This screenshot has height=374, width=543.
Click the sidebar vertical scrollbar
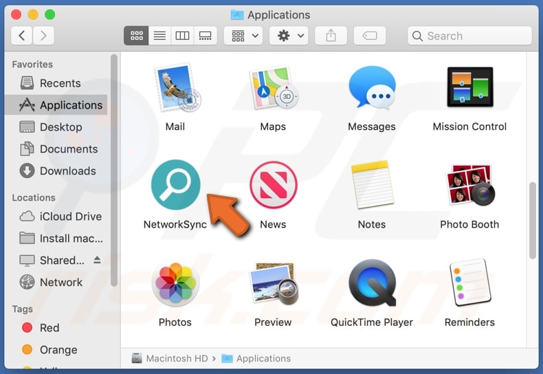pyautogui.click(x=114, y=170)
